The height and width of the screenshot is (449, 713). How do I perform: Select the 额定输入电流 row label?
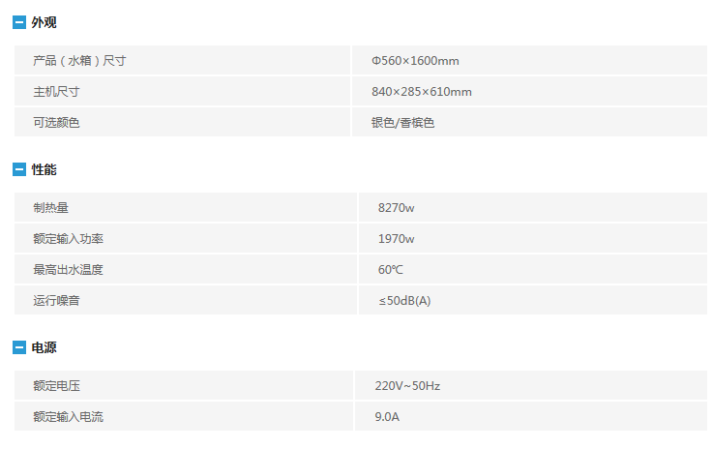point(68,417)
